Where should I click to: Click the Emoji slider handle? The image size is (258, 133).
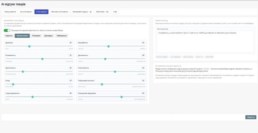[13, 84]
